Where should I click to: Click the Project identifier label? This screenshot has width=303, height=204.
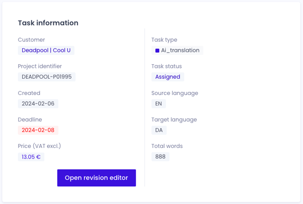[40, 66]
